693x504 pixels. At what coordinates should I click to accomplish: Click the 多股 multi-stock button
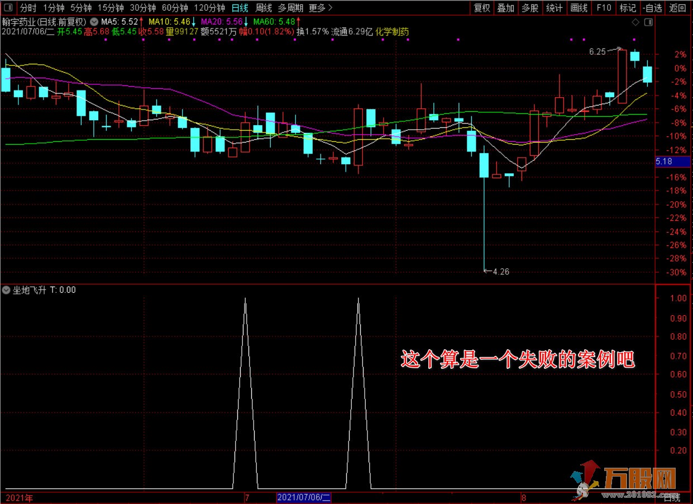[x=530, y=8]
